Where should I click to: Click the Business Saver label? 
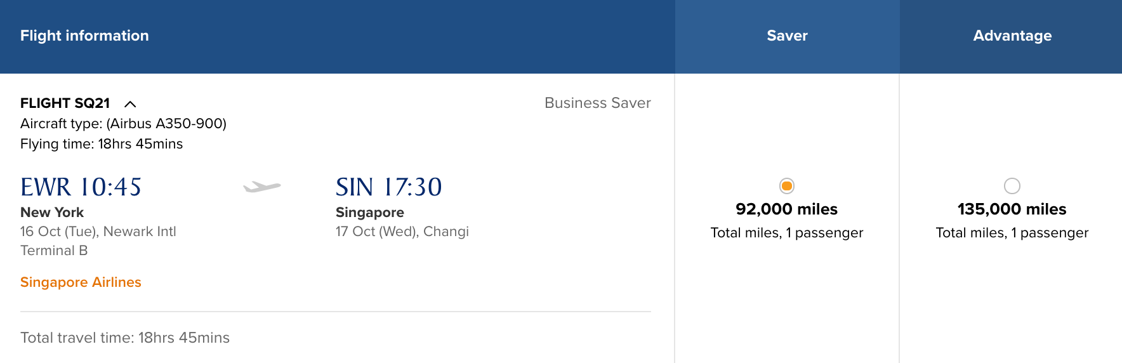click(x=597, y=103)
